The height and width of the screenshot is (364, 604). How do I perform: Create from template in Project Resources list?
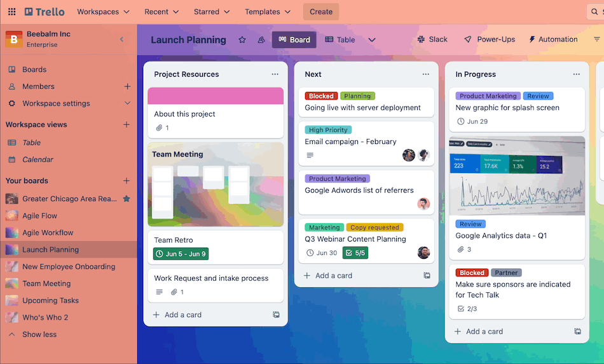tap(276, 315)
